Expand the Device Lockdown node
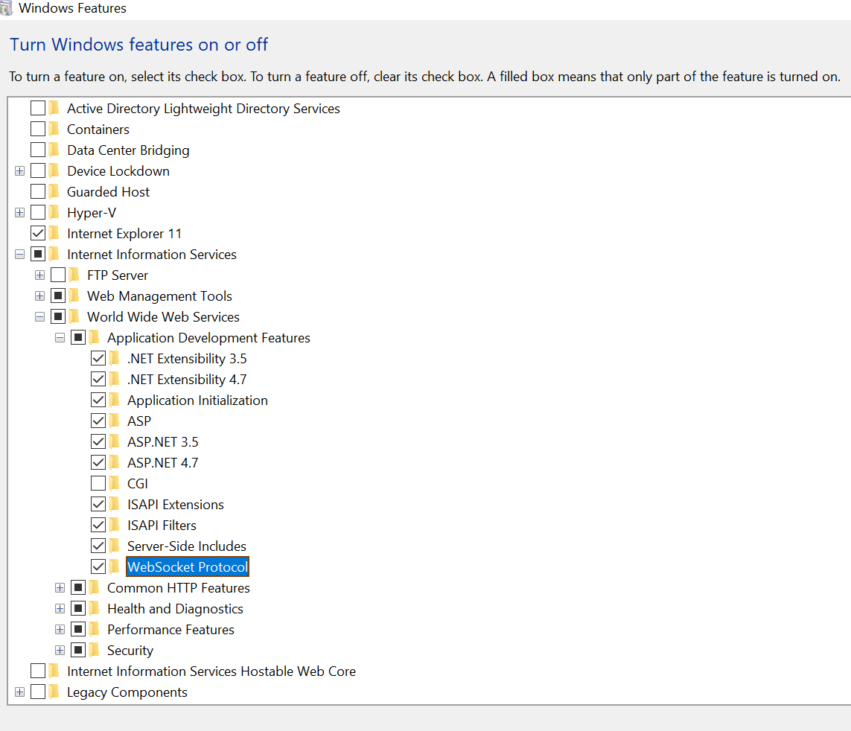Screen dimensions: 851x731 click(x=19, y=171)
